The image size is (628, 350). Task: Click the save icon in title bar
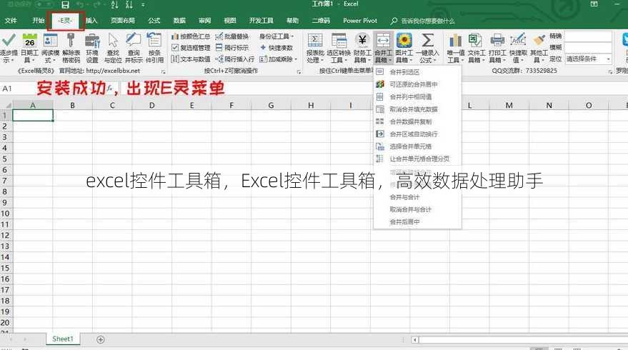coord(65,5)
